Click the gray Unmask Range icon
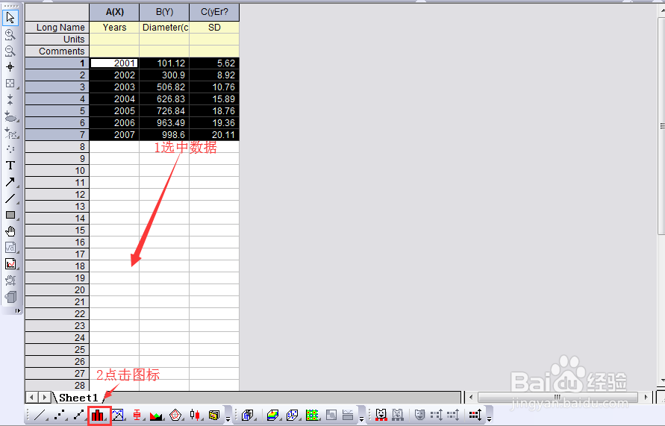This screenshot has width=665, height=426. [x=397, y=415]
